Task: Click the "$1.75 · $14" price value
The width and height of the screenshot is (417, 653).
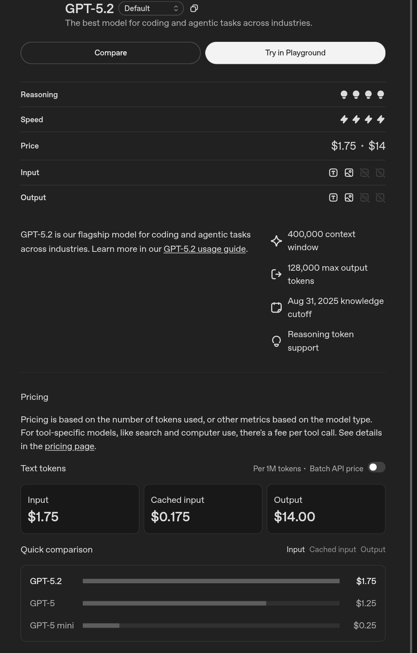Action: 358,146
